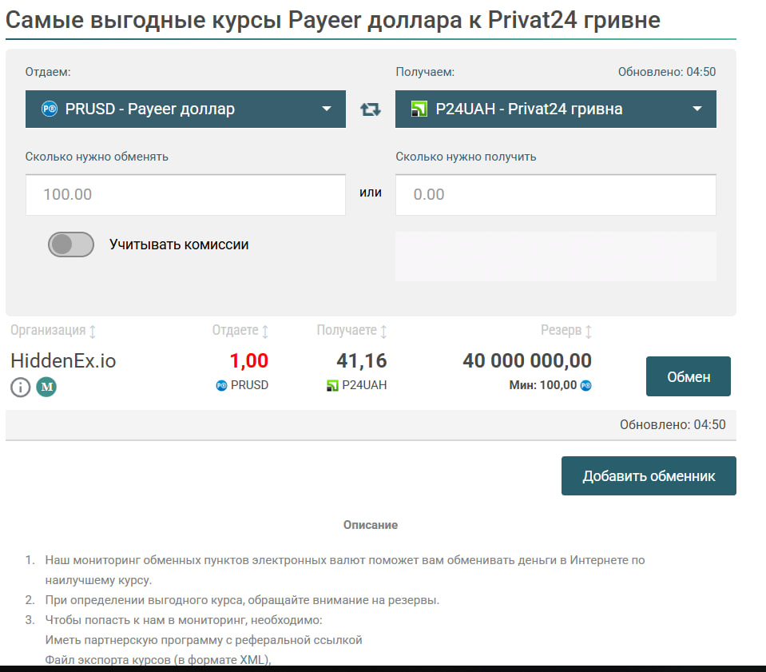Viewport: 766px width, 672px height.
Task: Click Payeer icon beside minimum amount
Action: (x=586, y=385)
